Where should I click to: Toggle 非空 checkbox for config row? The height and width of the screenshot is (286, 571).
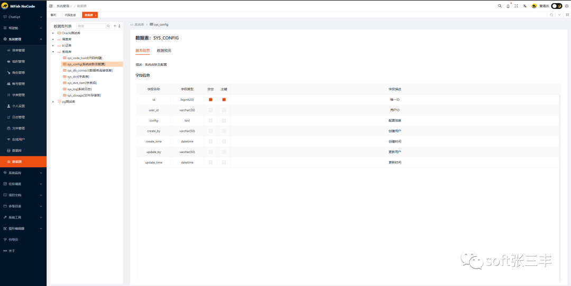pyautogui.click(x=210, y=120)
